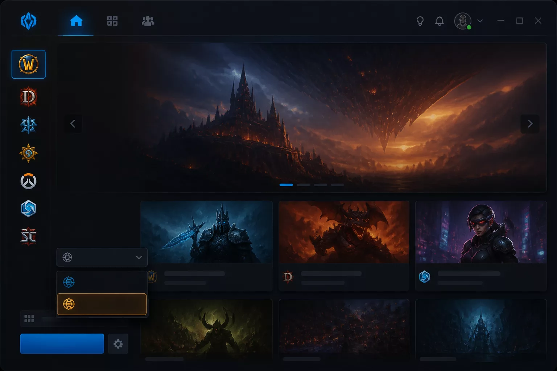Viewport: 557px width, 371px height.
Task: Open the cyberpunk visor heroine card
Action: coord(481,246)
